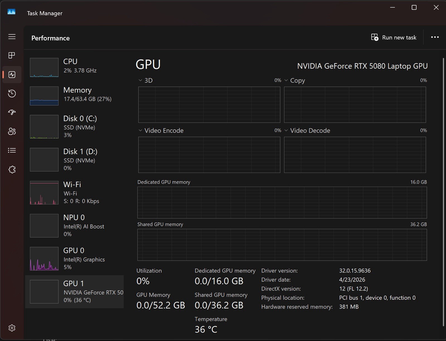The width and height of the screenshot is (446, 341).
Task: Select GPU 1 NVIDIA GeForce item
Action: pos(74,292)
